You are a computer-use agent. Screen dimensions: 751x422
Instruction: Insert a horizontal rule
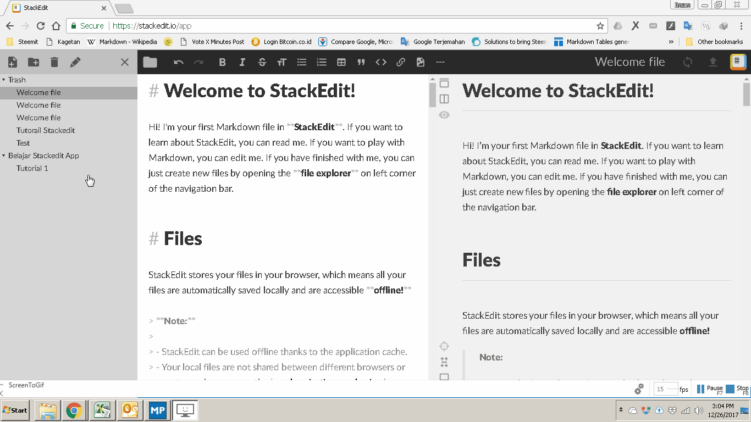pyautogui.click(x=440, y=62)
